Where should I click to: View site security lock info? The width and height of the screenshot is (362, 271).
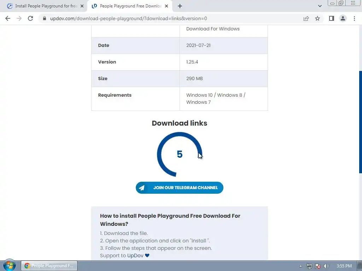point(44,18)
